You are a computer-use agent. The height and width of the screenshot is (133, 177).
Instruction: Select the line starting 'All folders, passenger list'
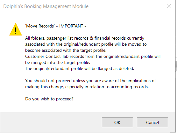click(85, 38)
